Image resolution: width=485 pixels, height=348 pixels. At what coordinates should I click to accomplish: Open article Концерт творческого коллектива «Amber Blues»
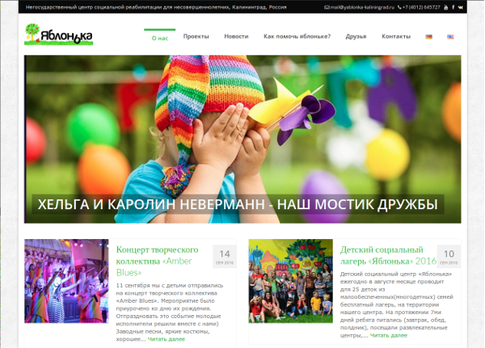(x=157, y=261)
